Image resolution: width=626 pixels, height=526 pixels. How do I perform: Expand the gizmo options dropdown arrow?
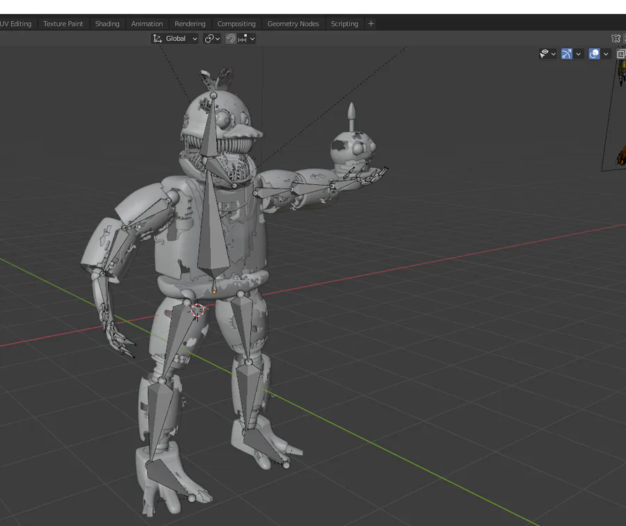tap(579, 54)
